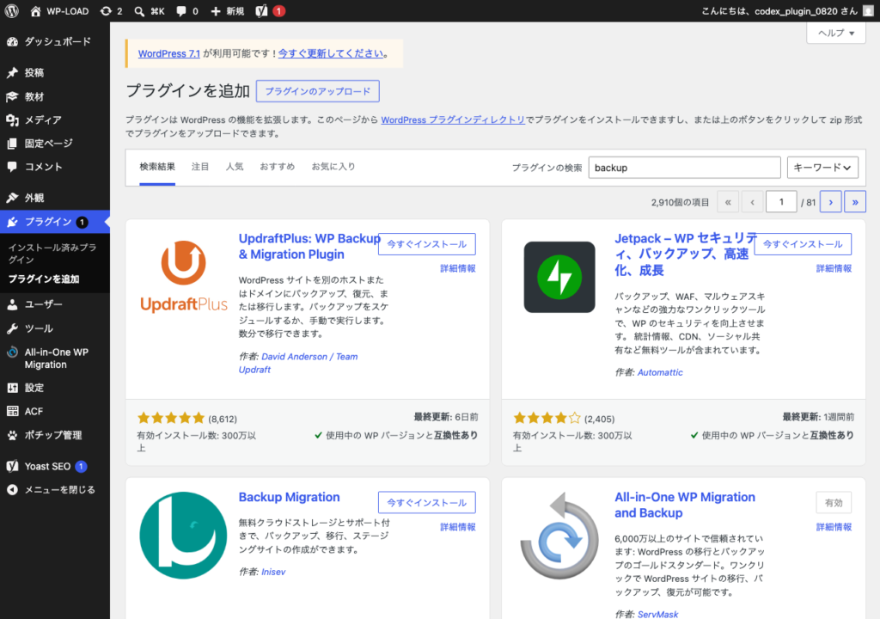Open the search ⌘K icon in admin bar
The height and width of the screenshot is (619, 880).
click(x=150, y=11)
